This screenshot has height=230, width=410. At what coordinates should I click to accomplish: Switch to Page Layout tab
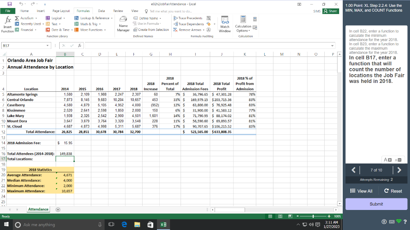pyautogui.click(x=61, y=11)
